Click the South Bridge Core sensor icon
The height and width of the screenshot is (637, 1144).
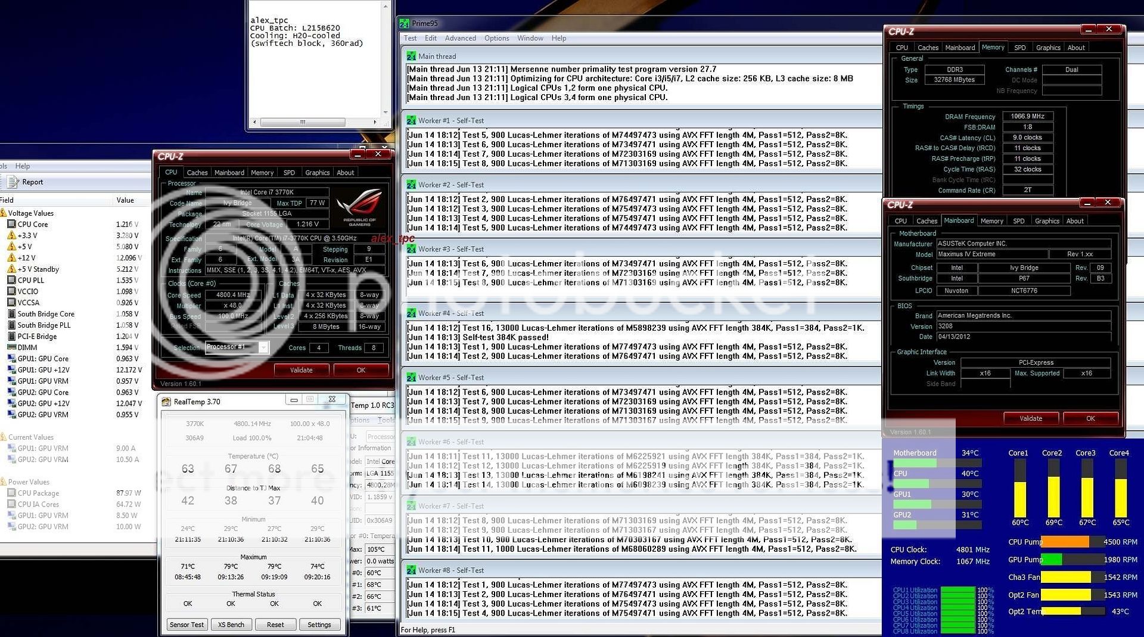(x=11, y=313)
